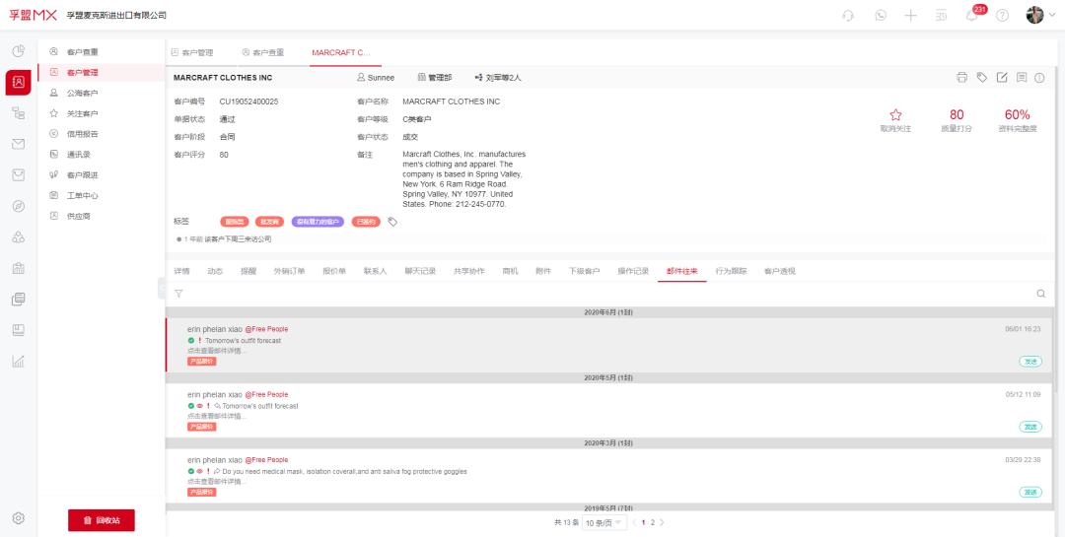Select 关注客户 in the side menu
Screen dimensions: 1065x537
pyautogui.click(x=102, y=113)
